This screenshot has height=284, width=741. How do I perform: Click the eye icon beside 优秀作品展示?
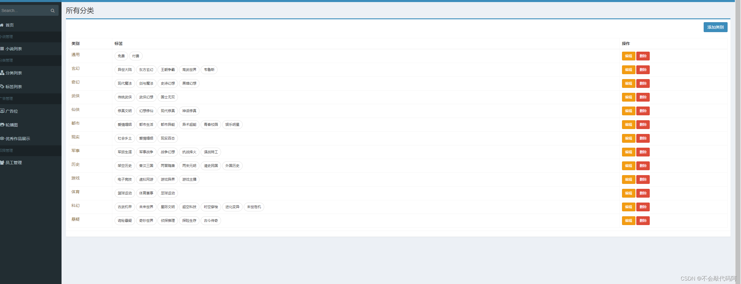tap(2, 138)
